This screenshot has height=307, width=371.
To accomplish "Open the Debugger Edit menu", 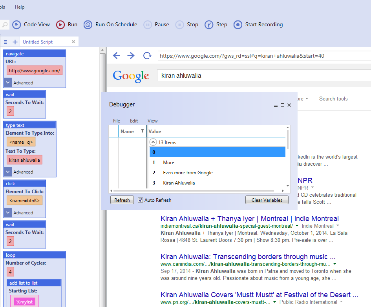I will pos(134,121).
